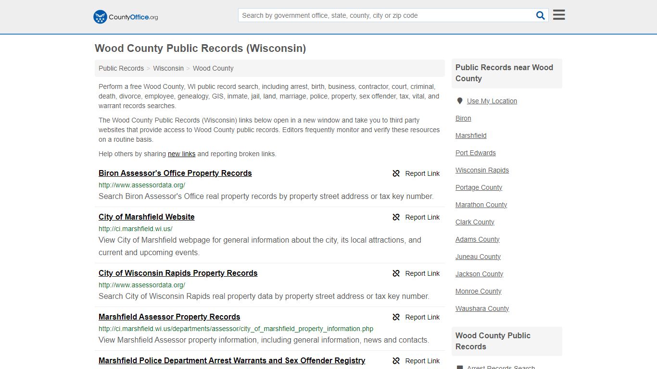
Task: Select Use My Location
Action: pos(492,101)
